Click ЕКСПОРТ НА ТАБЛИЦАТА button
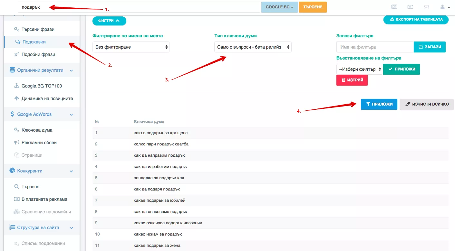The image size is (455, 251). [x=416, y=19]
